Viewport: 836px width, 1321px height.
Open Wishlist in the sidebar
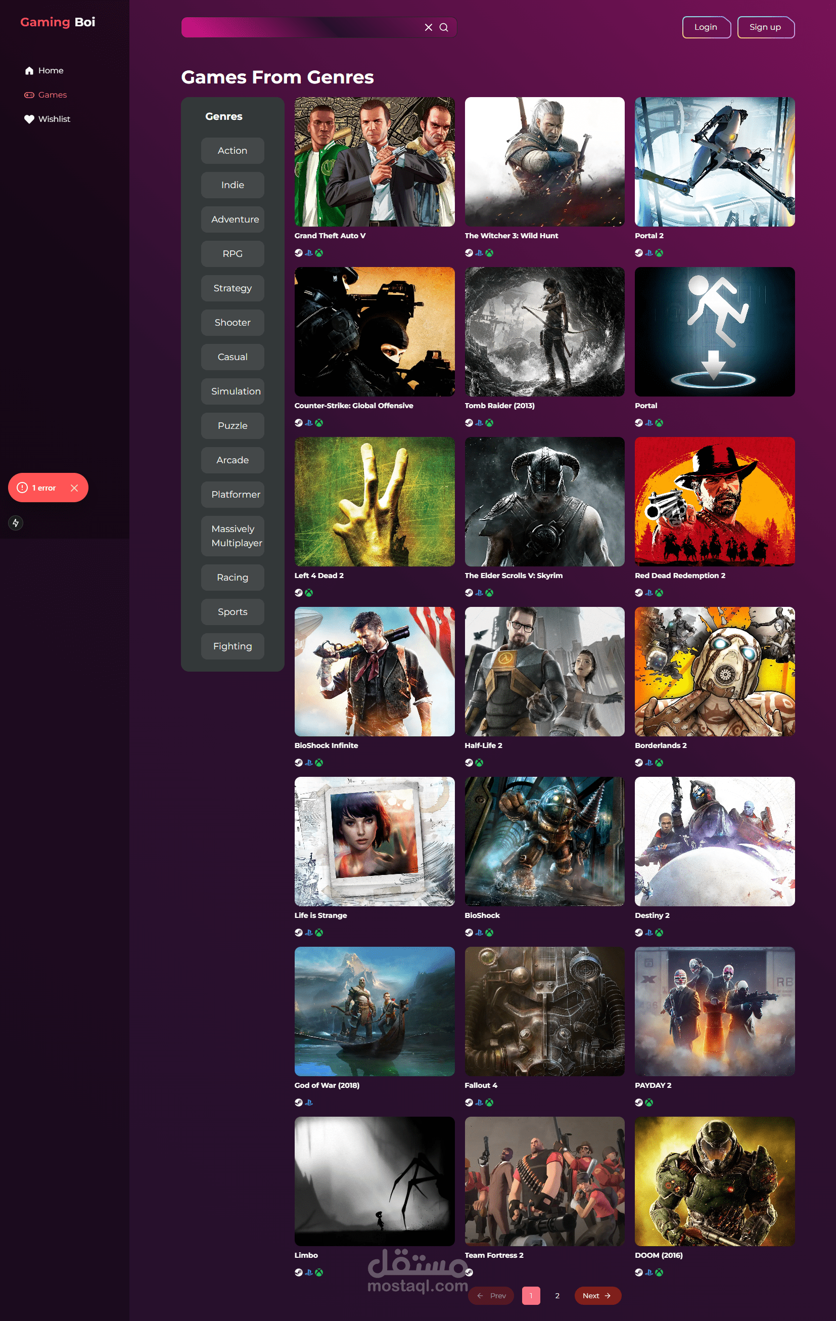pyautogui.click(x=47, y=119)
